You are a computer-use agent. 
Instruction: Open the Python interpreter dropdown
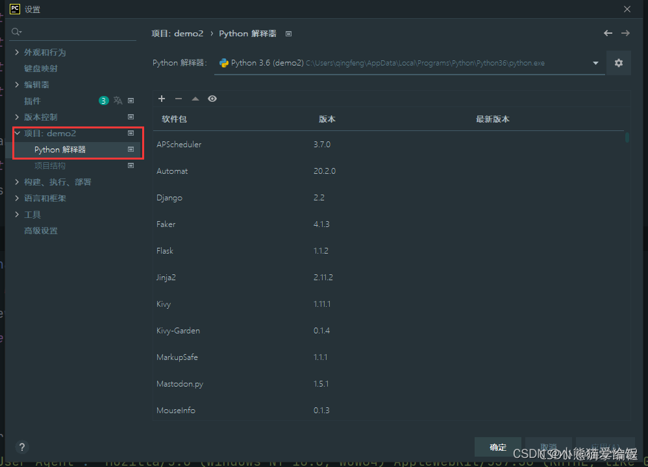pos(595,63)
